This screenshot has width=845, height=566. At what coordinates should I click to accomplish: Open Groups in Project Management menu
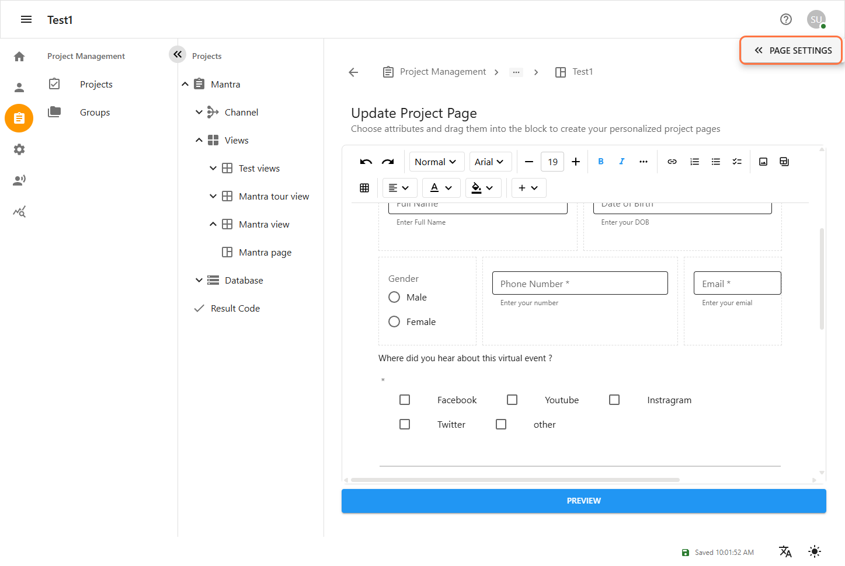[x=95, y=113]
